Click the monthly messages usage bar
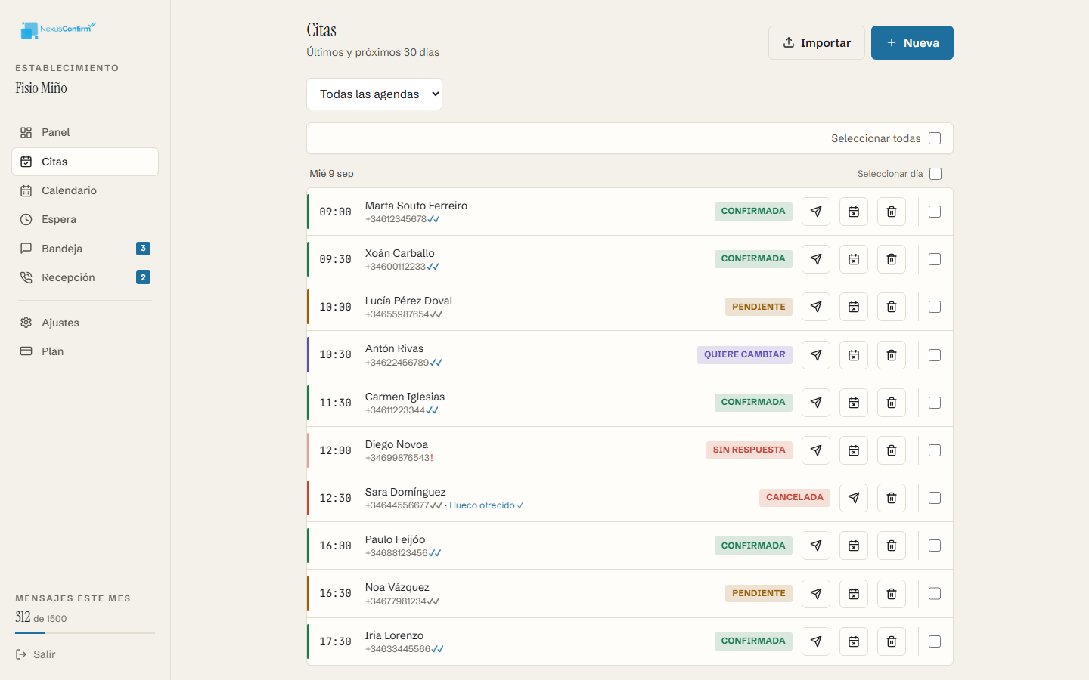Viewport: 1089px width, 680px height. pyautogui.click(x=85, y=633)
